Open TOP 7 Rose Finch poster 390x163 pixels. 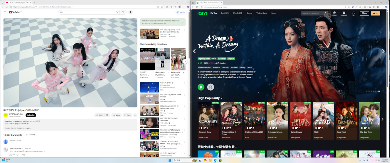(346, 116)
